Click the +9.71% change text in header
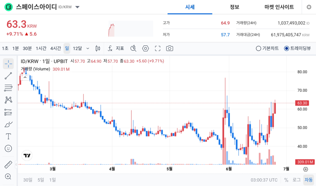 tap(15, 34)
